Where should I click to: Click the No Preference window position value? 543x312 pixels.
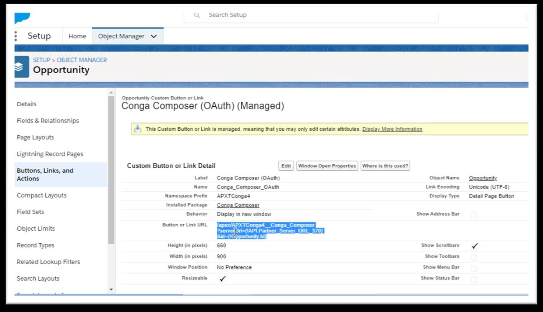coord(234,267)
